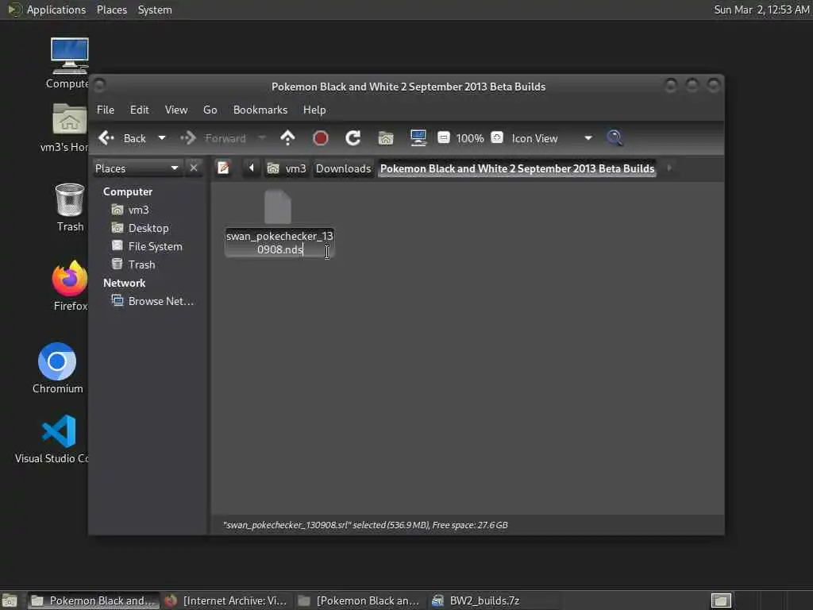
Task: Select Desktop in the Places sidebar
Action: click(x=148, y=228)
